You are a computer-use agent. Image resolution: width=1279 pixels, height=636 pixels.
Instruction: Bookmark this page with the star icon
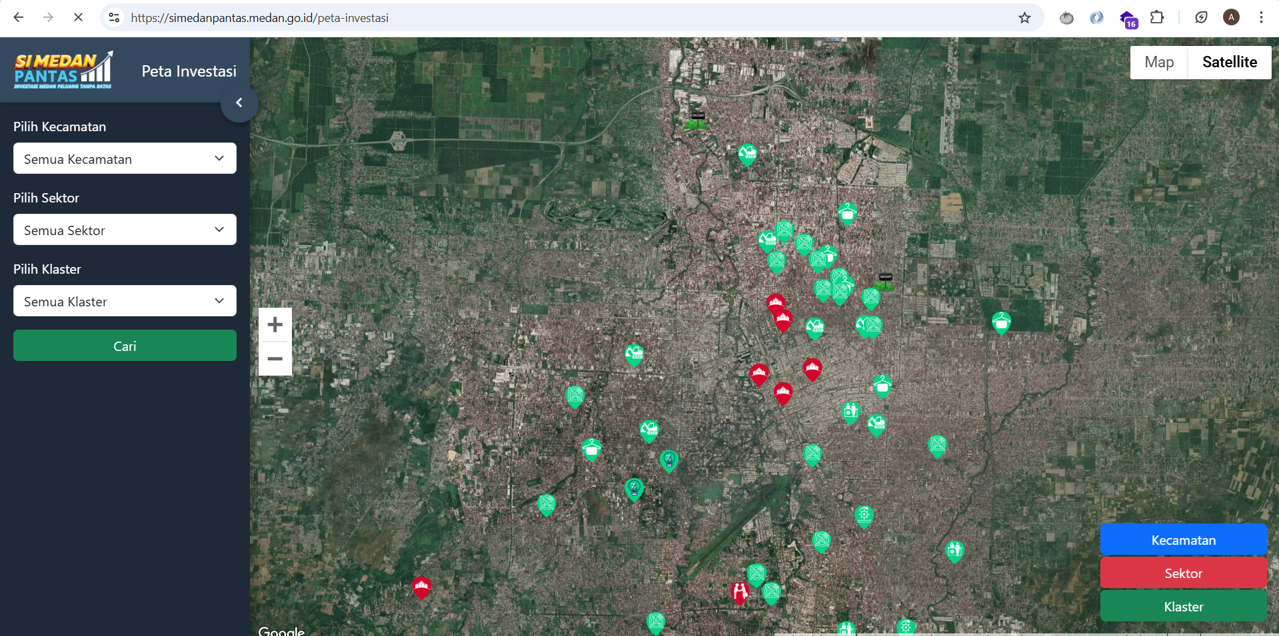pyautogui.click(x=1024, y=18)
